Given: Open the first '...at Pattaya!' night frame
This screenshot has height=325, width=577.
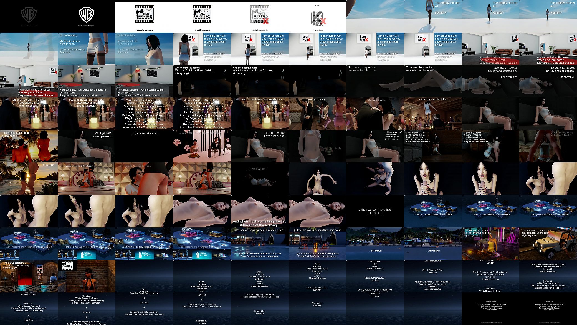Looking at the screenshot, I should [x=375, y=244].
